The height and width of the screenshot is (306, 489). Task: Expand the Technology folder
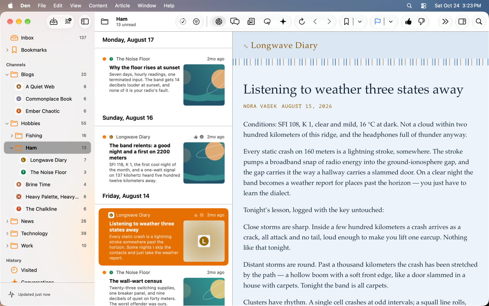pos(7,234)
